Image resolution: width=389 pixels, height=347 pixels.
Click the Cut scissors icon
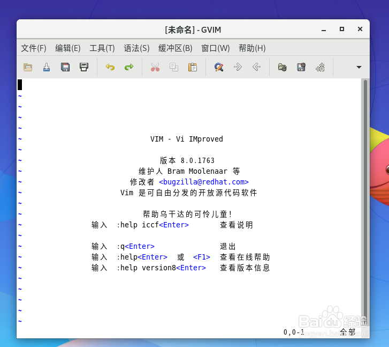click(x=155, y=67)
